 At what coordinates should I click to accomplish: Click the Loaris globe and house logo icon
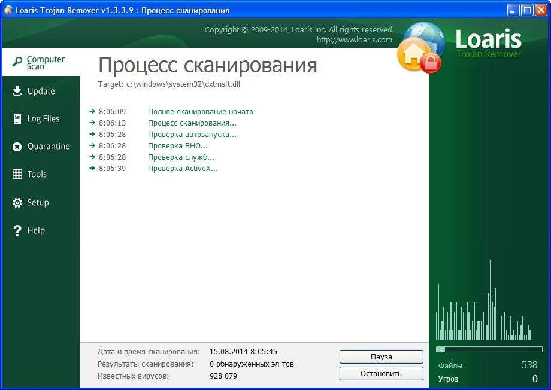point(420,48)
